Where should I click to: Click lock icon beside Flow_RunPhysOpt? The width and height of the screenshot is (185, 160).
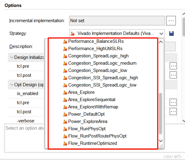click(65, 129)
